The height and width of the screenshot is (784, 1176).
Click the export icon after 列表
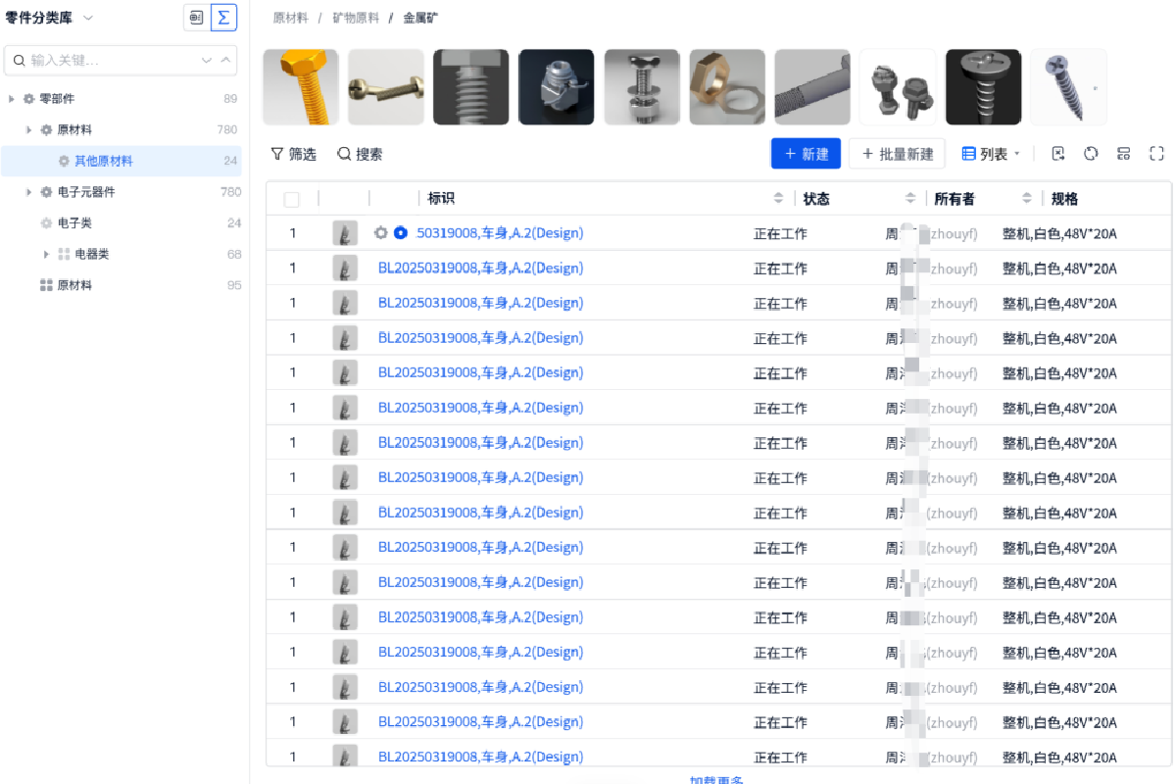(1058, 154)
